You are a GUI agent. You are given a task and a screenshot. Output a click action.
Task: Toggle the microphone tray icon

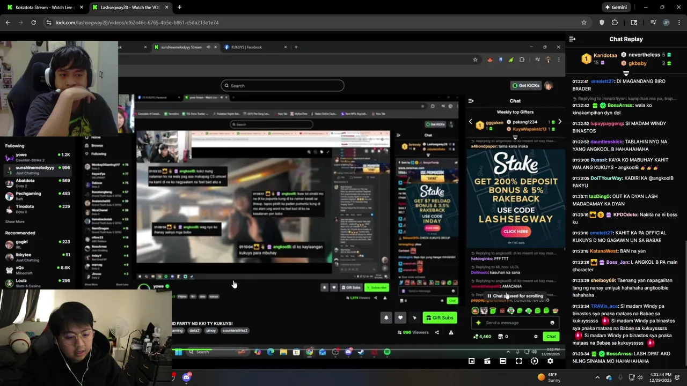pyautogui.click(x=620, y=377)
